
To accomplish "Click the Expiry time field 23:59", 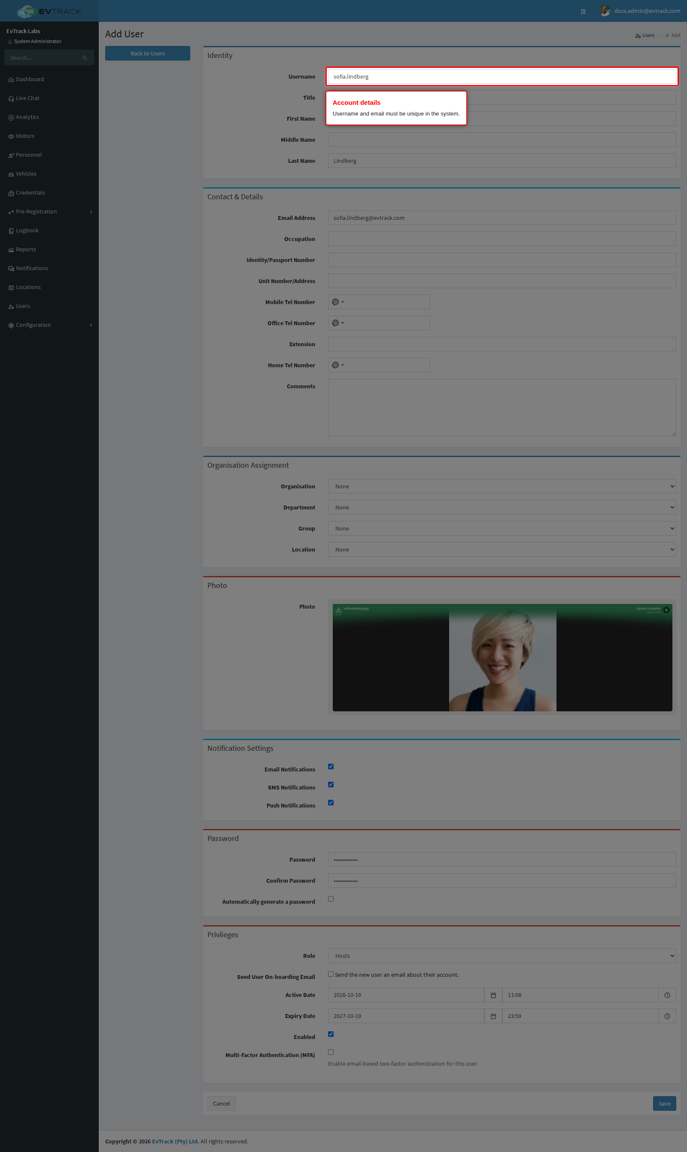I will [x=581, y=1016].
